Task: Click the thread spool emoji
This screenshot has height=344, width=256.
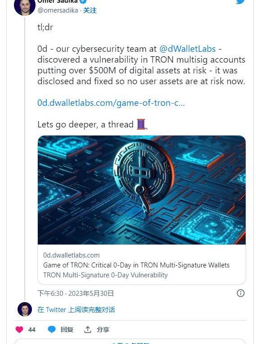Action: 141,124
